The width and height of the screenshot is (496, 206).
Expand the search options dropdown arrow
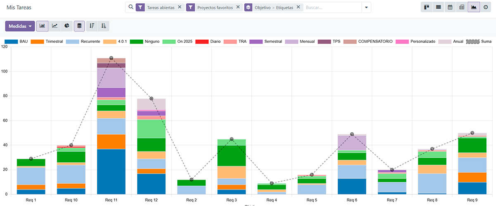[366, 7]
